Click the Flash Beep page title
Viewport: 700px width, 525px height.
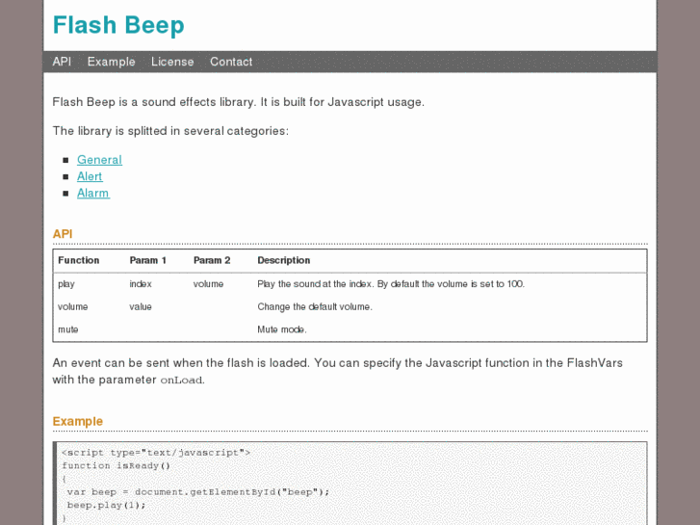[x=118, y=25]
